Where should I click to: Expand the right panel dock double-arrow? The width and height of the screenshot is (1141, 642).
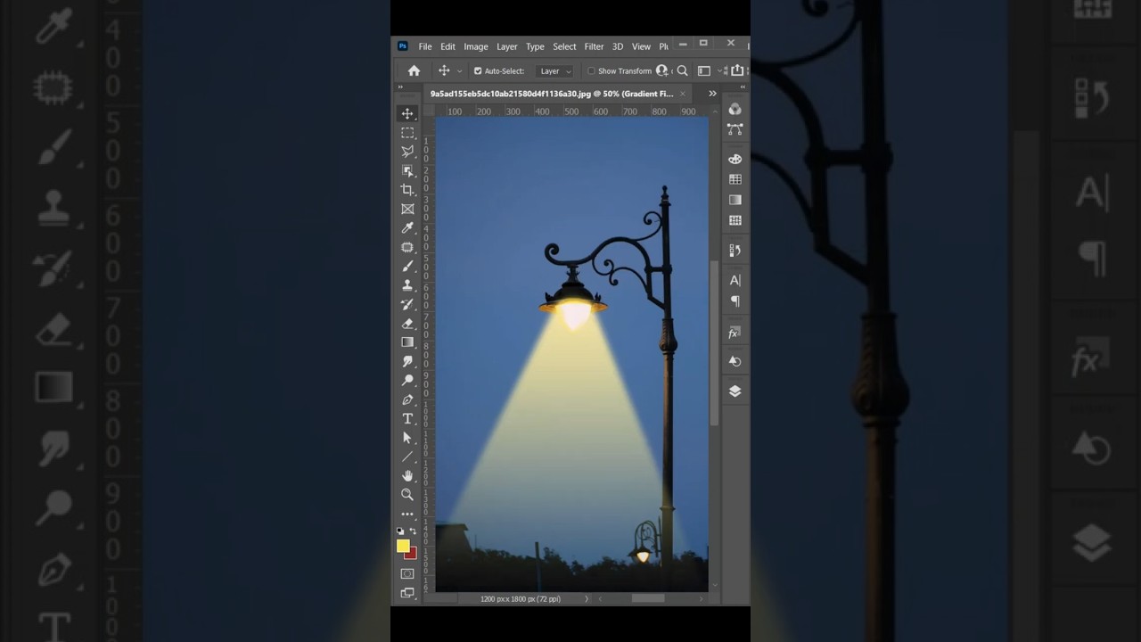743,87
